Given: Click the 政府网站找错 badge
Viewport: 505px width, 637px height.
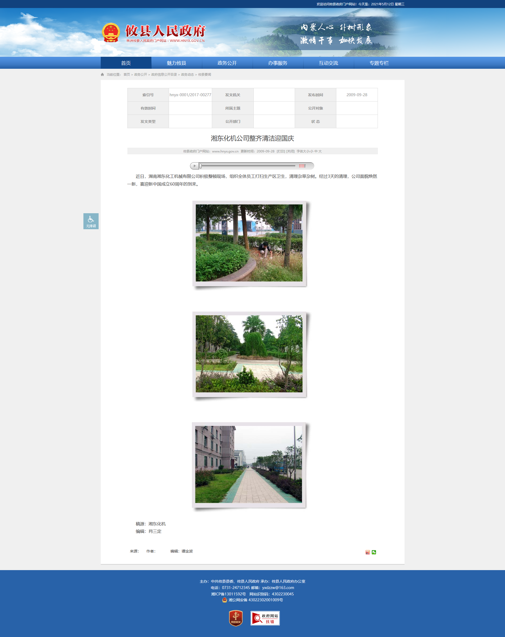Looking at the screenshot, I should tap(265, 618).
